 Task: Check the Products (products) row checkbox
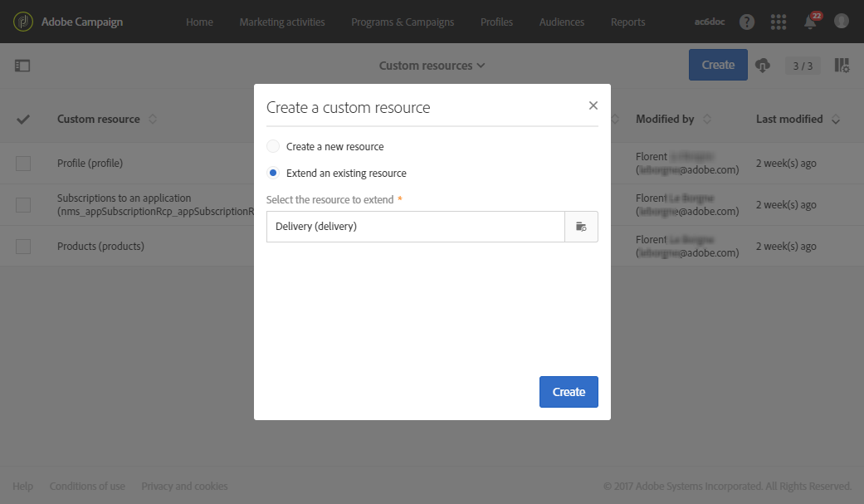[x=23, y=247]
